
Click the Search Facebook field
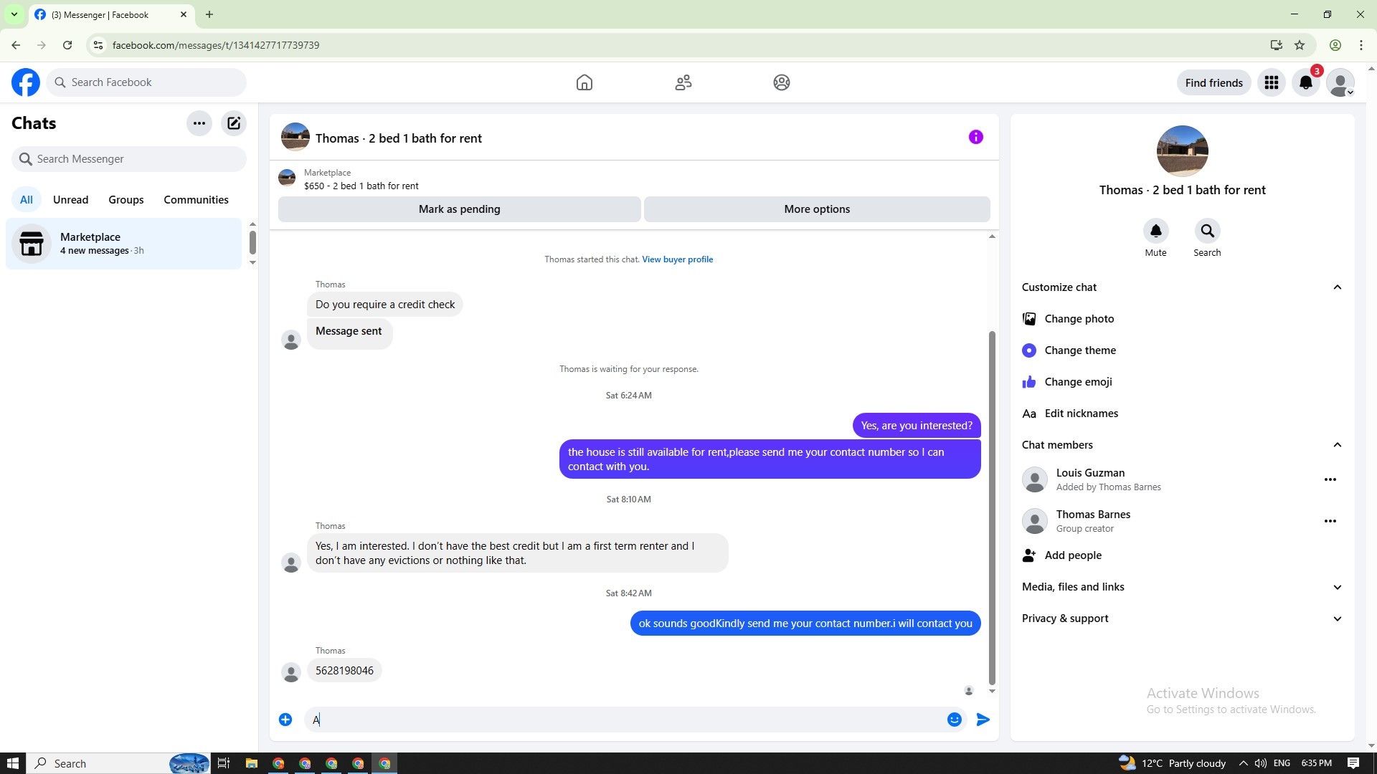(146, 82)
